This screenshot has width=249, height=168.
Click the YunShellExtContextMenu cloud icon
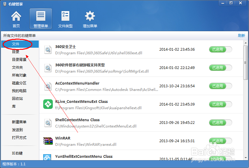pyautogui.click(x=47, y=157)
